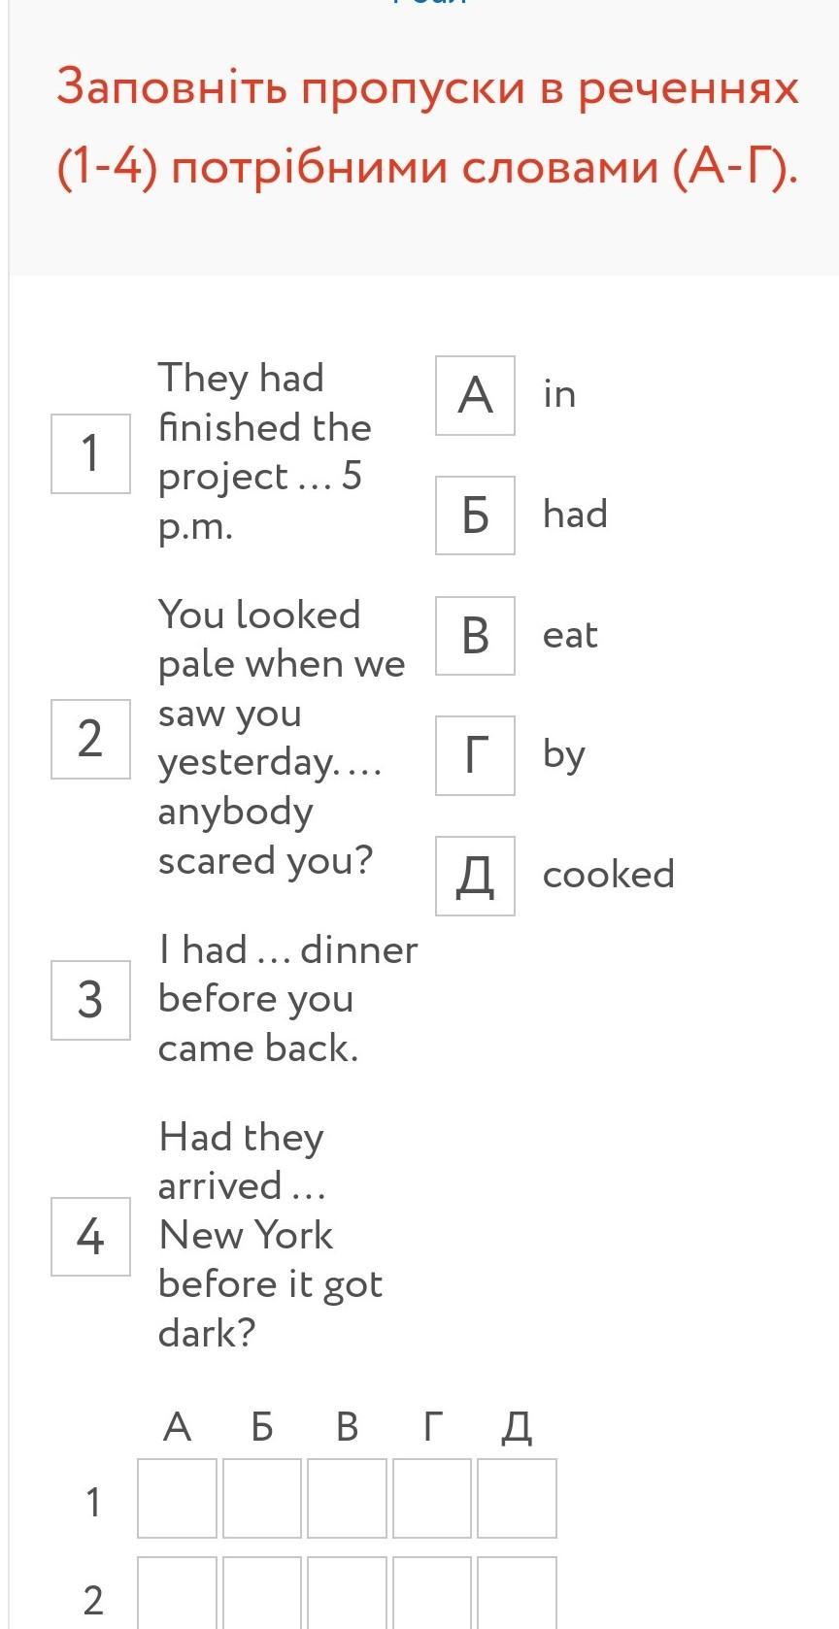Image resolution: width=839 pixels, height=1629 pixels.
Task: Click the number 2 question box
Action: pyautogui.click(x=90, y=739)
